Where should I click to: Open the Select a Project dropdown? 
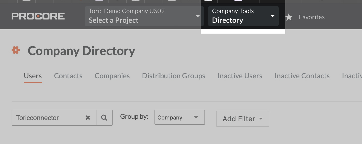pos(144,16)
